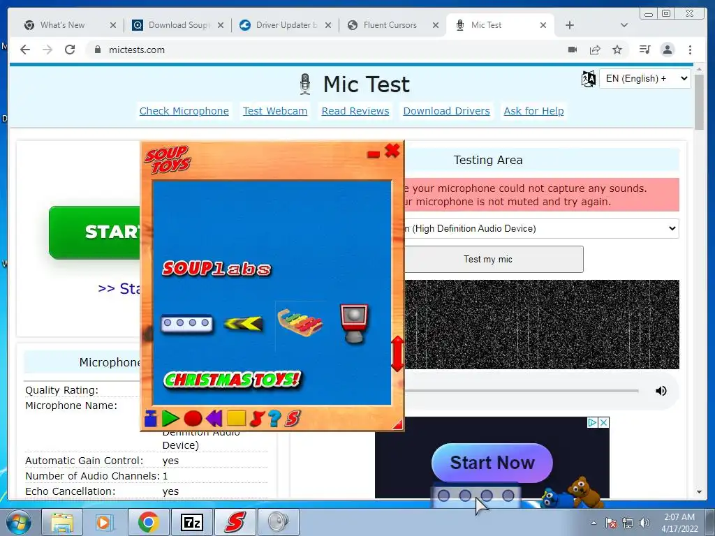Open the Test Webcam link

[x=275, y=111]
